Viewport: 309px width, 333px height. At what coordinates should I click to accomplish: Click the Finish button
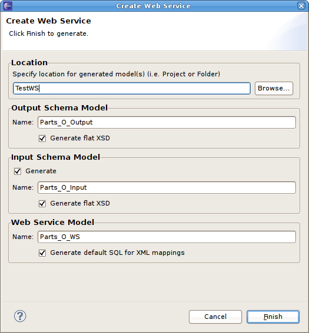(x=273, y=317)
